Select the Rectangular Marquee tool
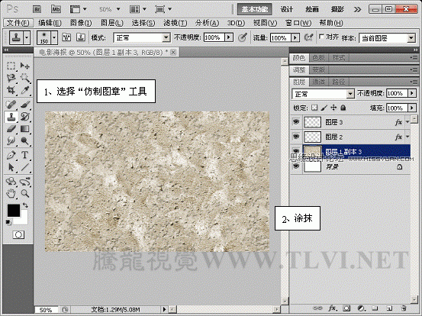Screen dimensions: 422x316 click(x=11, y=66)
